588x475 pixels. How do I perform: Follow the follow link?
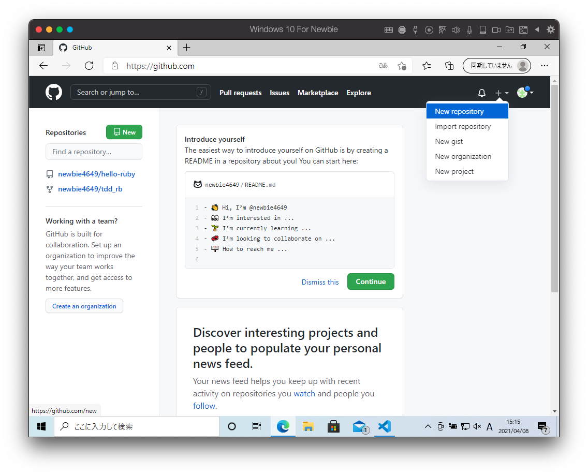click(204, 406)
